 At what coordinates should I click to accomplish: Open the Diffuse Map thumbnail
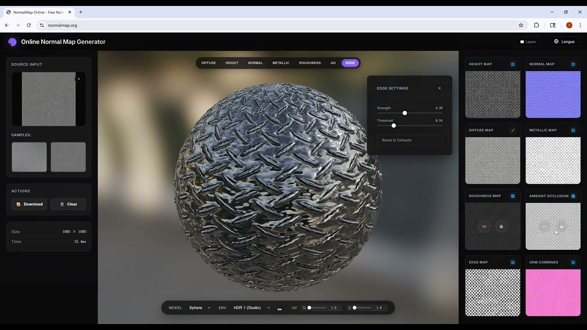(x=493, y=160)
